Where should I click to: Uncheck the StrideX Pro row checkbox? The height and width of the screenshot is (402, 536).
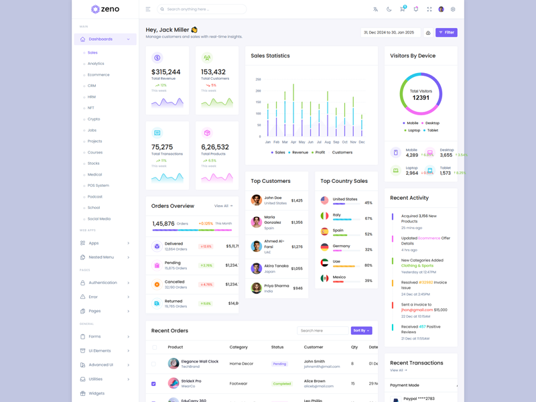pyautogui.click(x=153, y=384)
